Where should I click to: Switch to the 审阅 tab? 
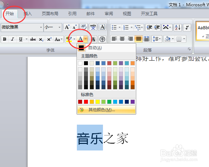pyautogui.click(x=109, y=14)
